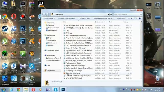Open the Google Chrome desktop shortcut
This screenshot has height=92, width=164.
click(5, 18)
